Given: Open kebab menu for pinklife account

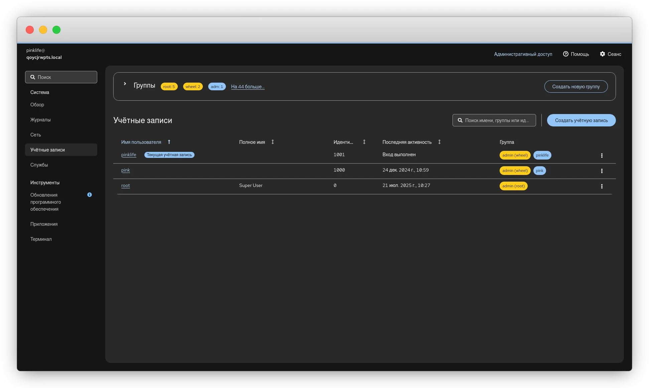Looking at the screenshot, I should coord(602,156).
